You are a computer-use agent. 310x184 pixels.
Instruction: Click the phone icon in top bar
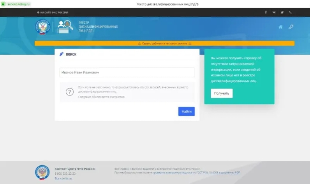(x=290, y=12)
